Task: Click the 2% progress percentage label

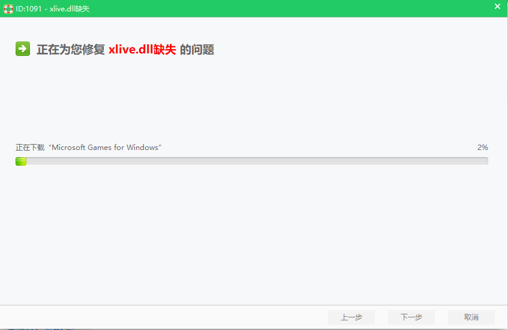Action: coord(482,148)
